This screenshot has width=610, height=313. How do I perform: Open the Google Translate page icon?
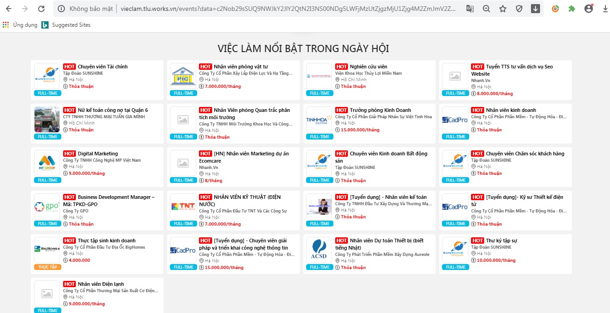470,9
